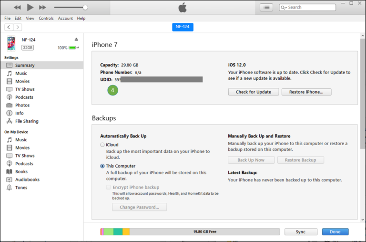This screenshot has width=366, height=242.
Task: Click the Play button in playback controls
Action: (30, 7)
